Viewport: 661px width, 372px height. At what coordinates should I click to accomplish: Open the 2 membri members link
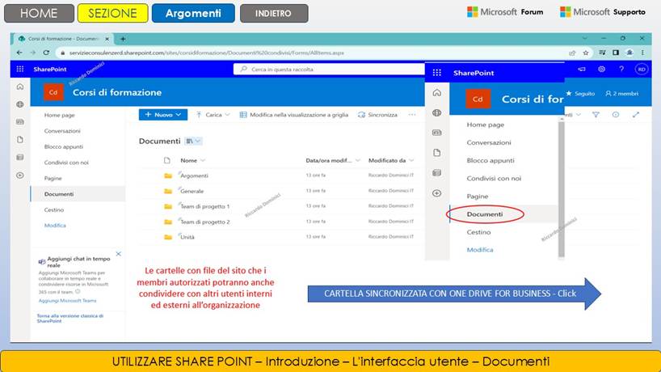click(621, 93)
